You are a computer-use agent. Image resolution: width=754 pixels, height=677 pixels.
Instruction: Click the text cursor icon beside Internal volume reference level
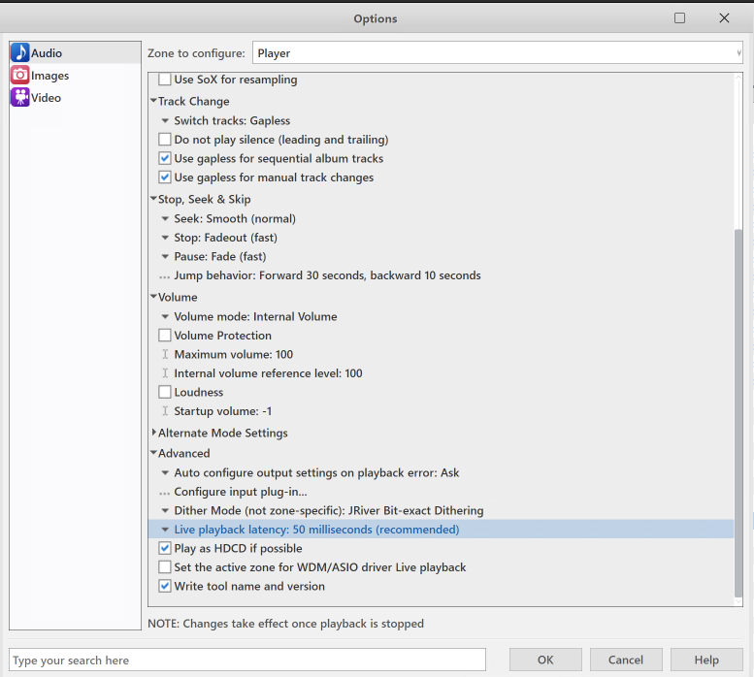point(165,373)
